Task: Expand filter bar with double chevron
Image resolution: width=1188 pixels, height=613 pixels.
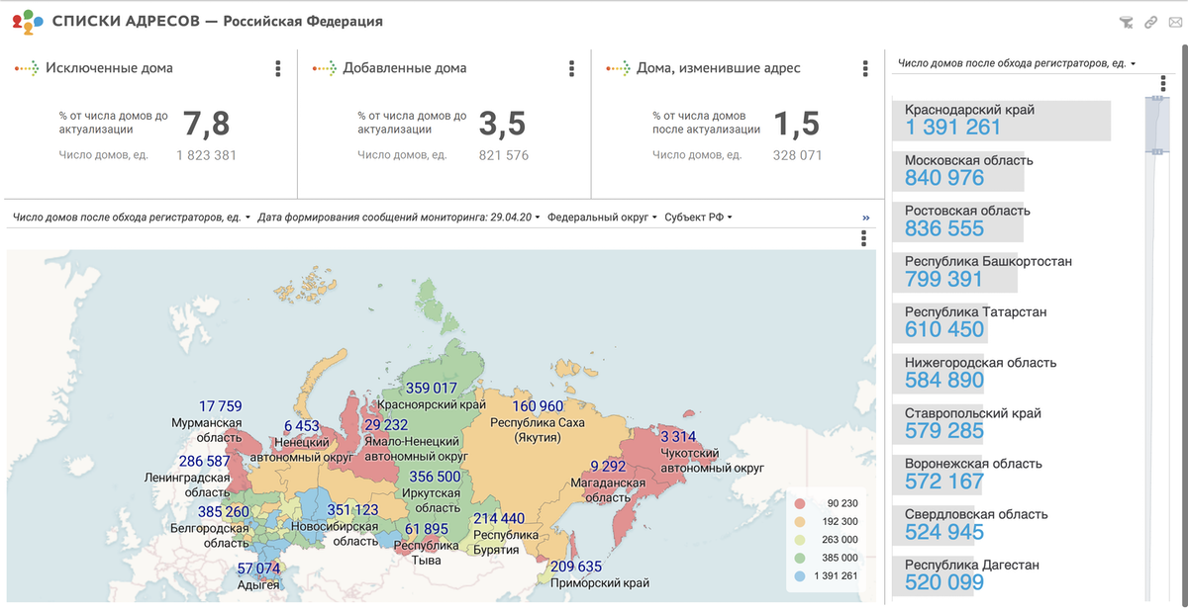Action: 866,218
